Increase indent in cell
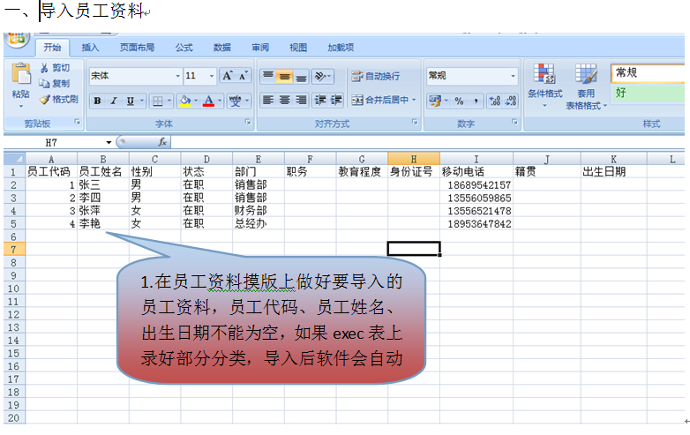 (336, 101)
